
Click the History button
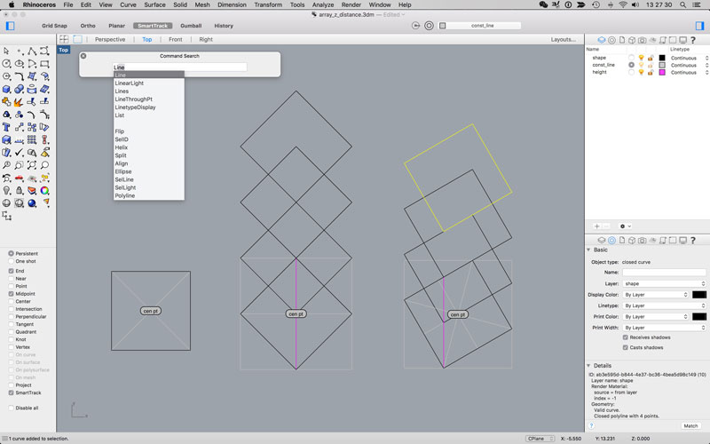click(x=224, y=26)
